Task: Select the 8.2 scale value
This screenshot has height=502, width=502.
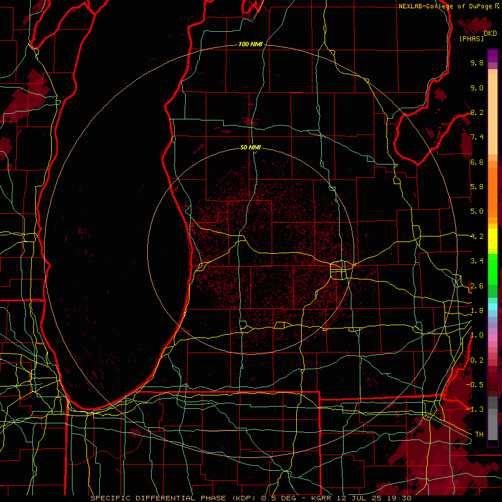Action: (x=477, y=112)
